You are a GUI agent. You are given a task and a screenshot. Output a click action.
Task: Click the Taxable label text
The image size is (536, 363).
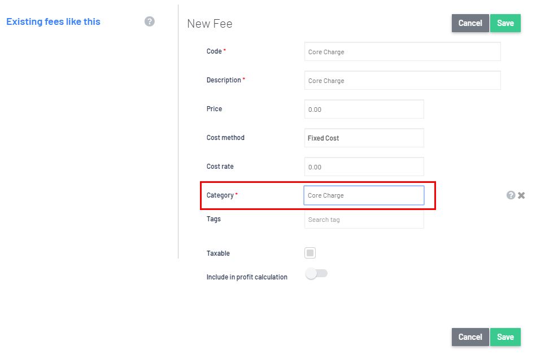point(218,253)
